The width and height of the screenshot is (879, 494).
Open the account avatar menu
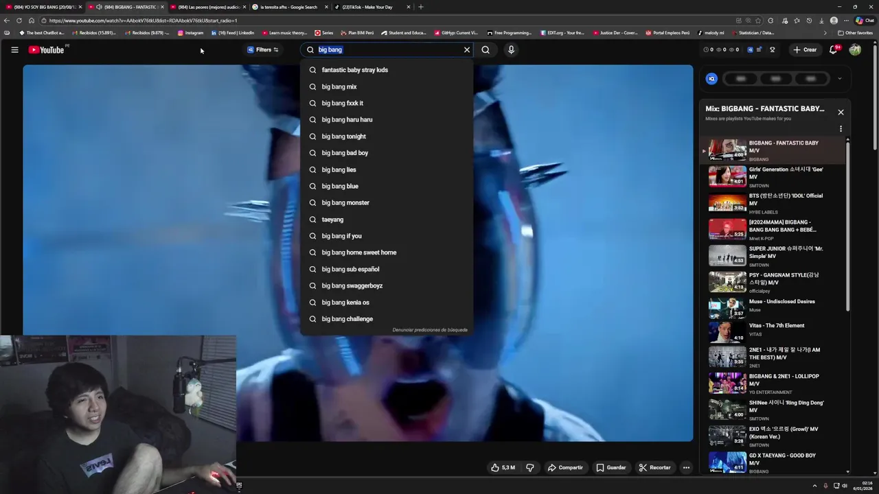[x=855, y=49]
